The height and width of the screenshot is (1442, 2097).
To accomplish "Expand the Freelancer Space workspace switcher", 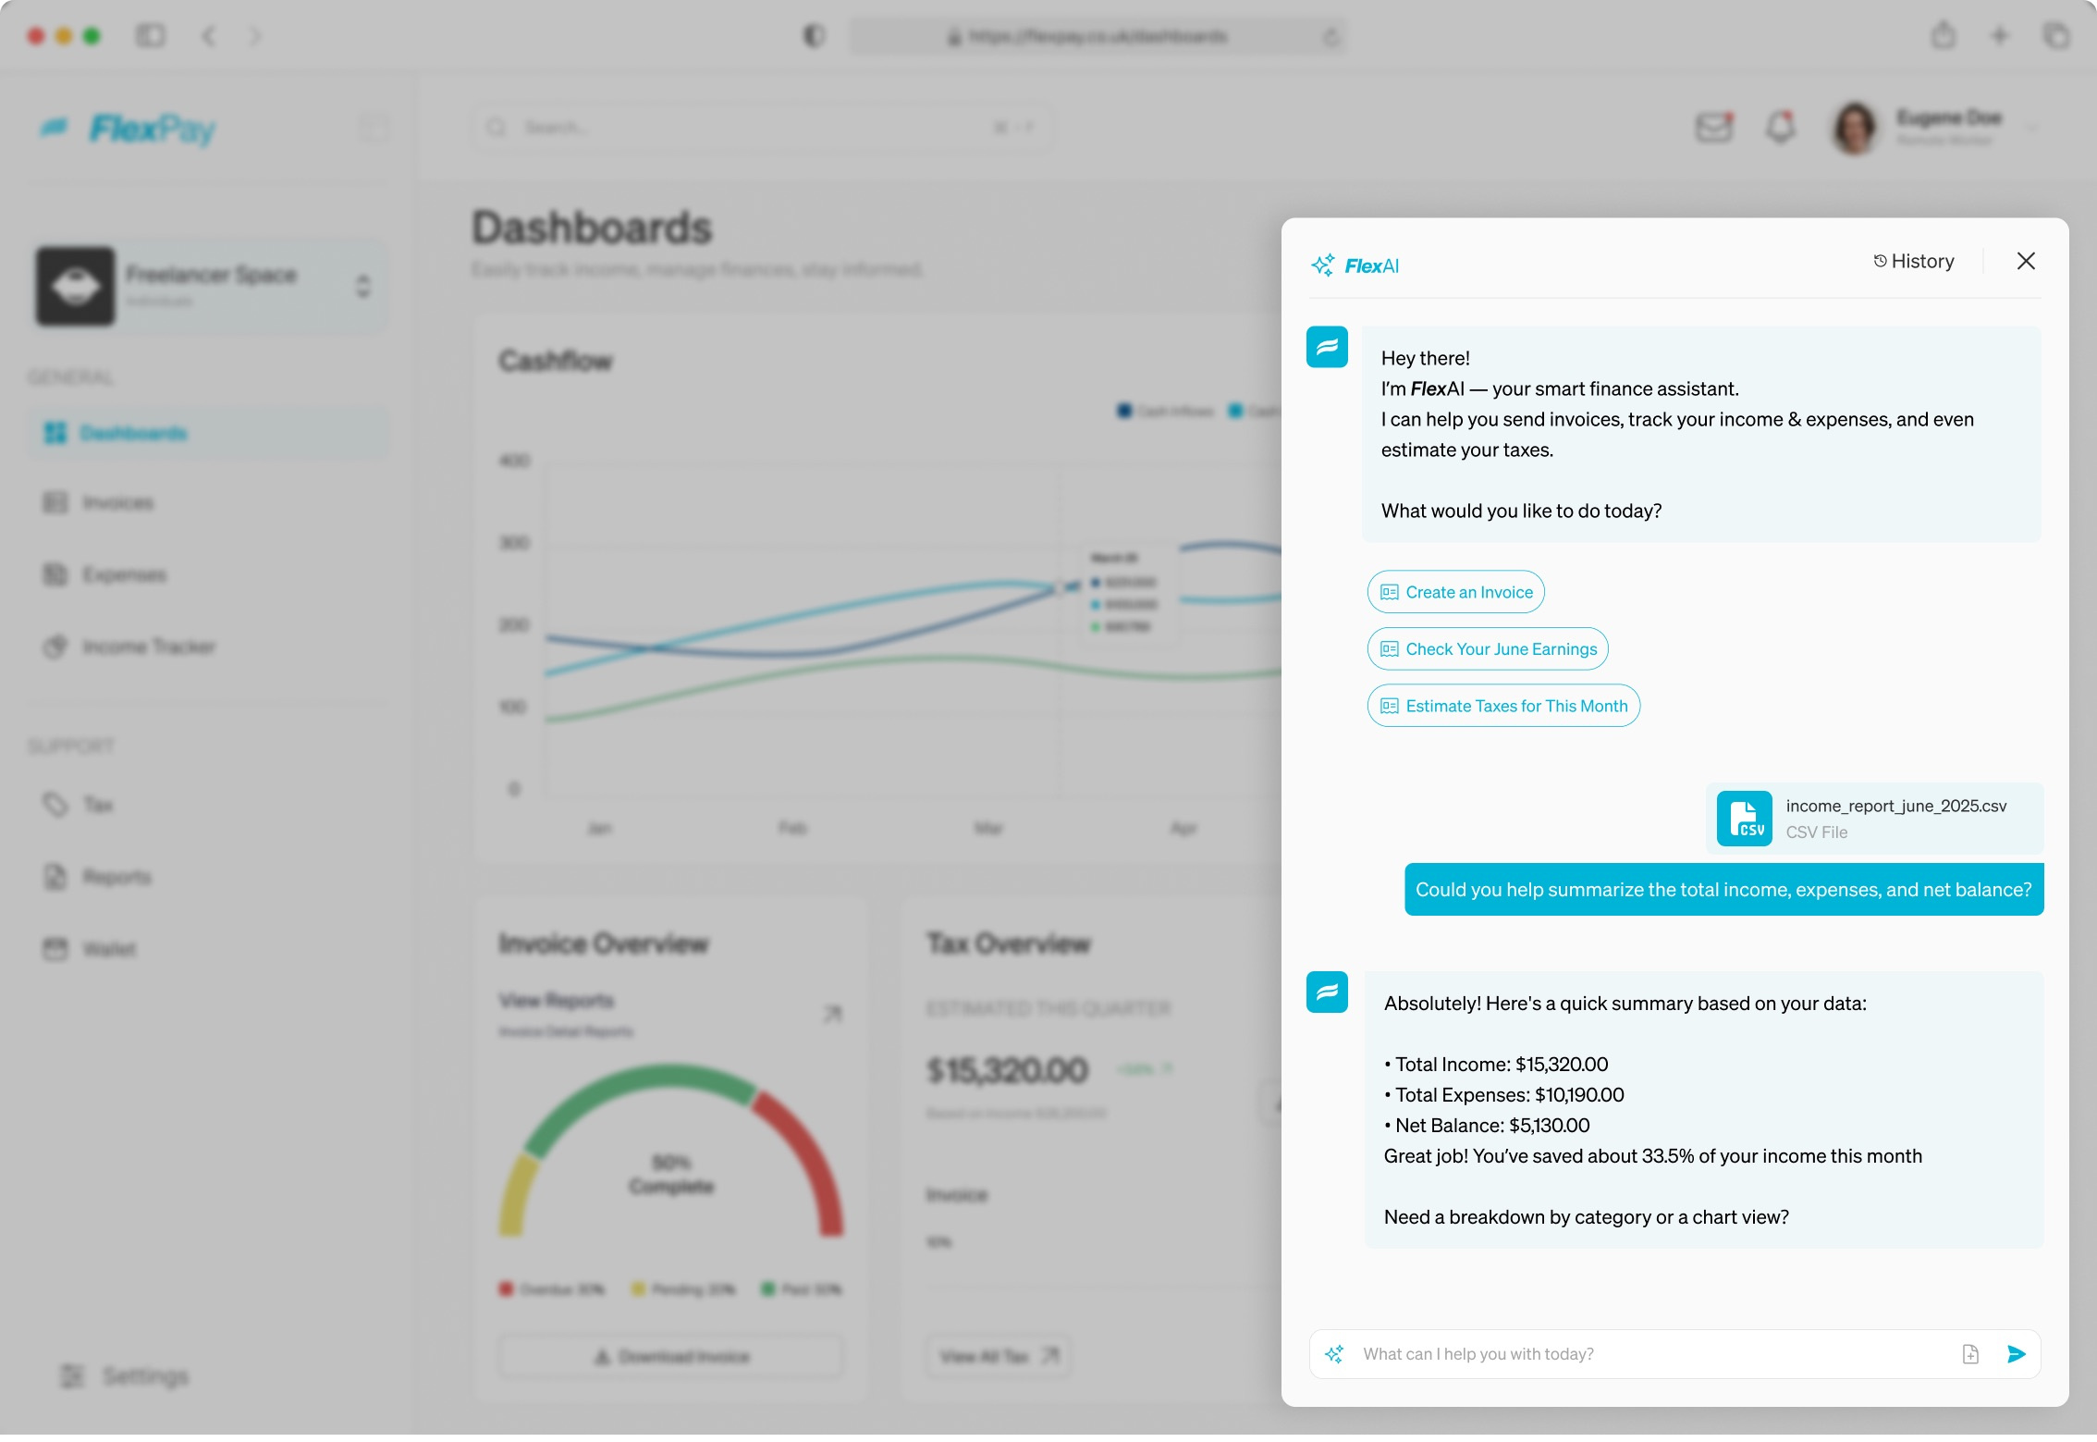I will pos(362,286).
